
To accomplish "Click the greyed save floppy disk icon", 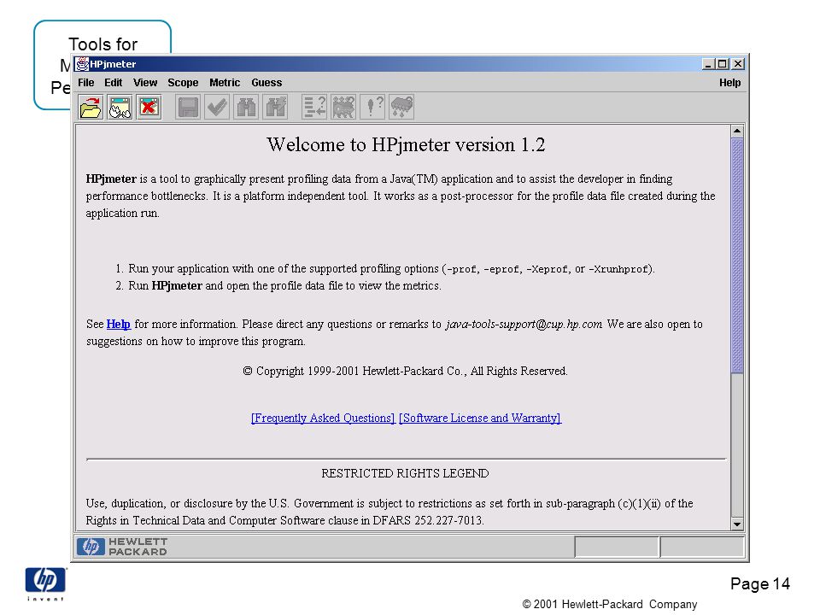I will click(x=188, y=108).
